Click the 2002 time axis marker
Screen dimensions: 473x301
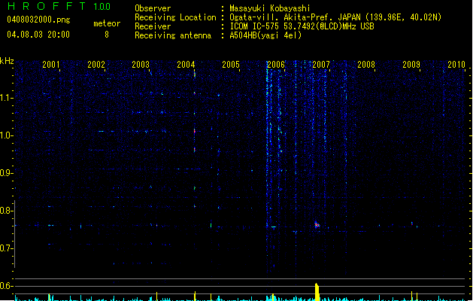tap(96, 64)
